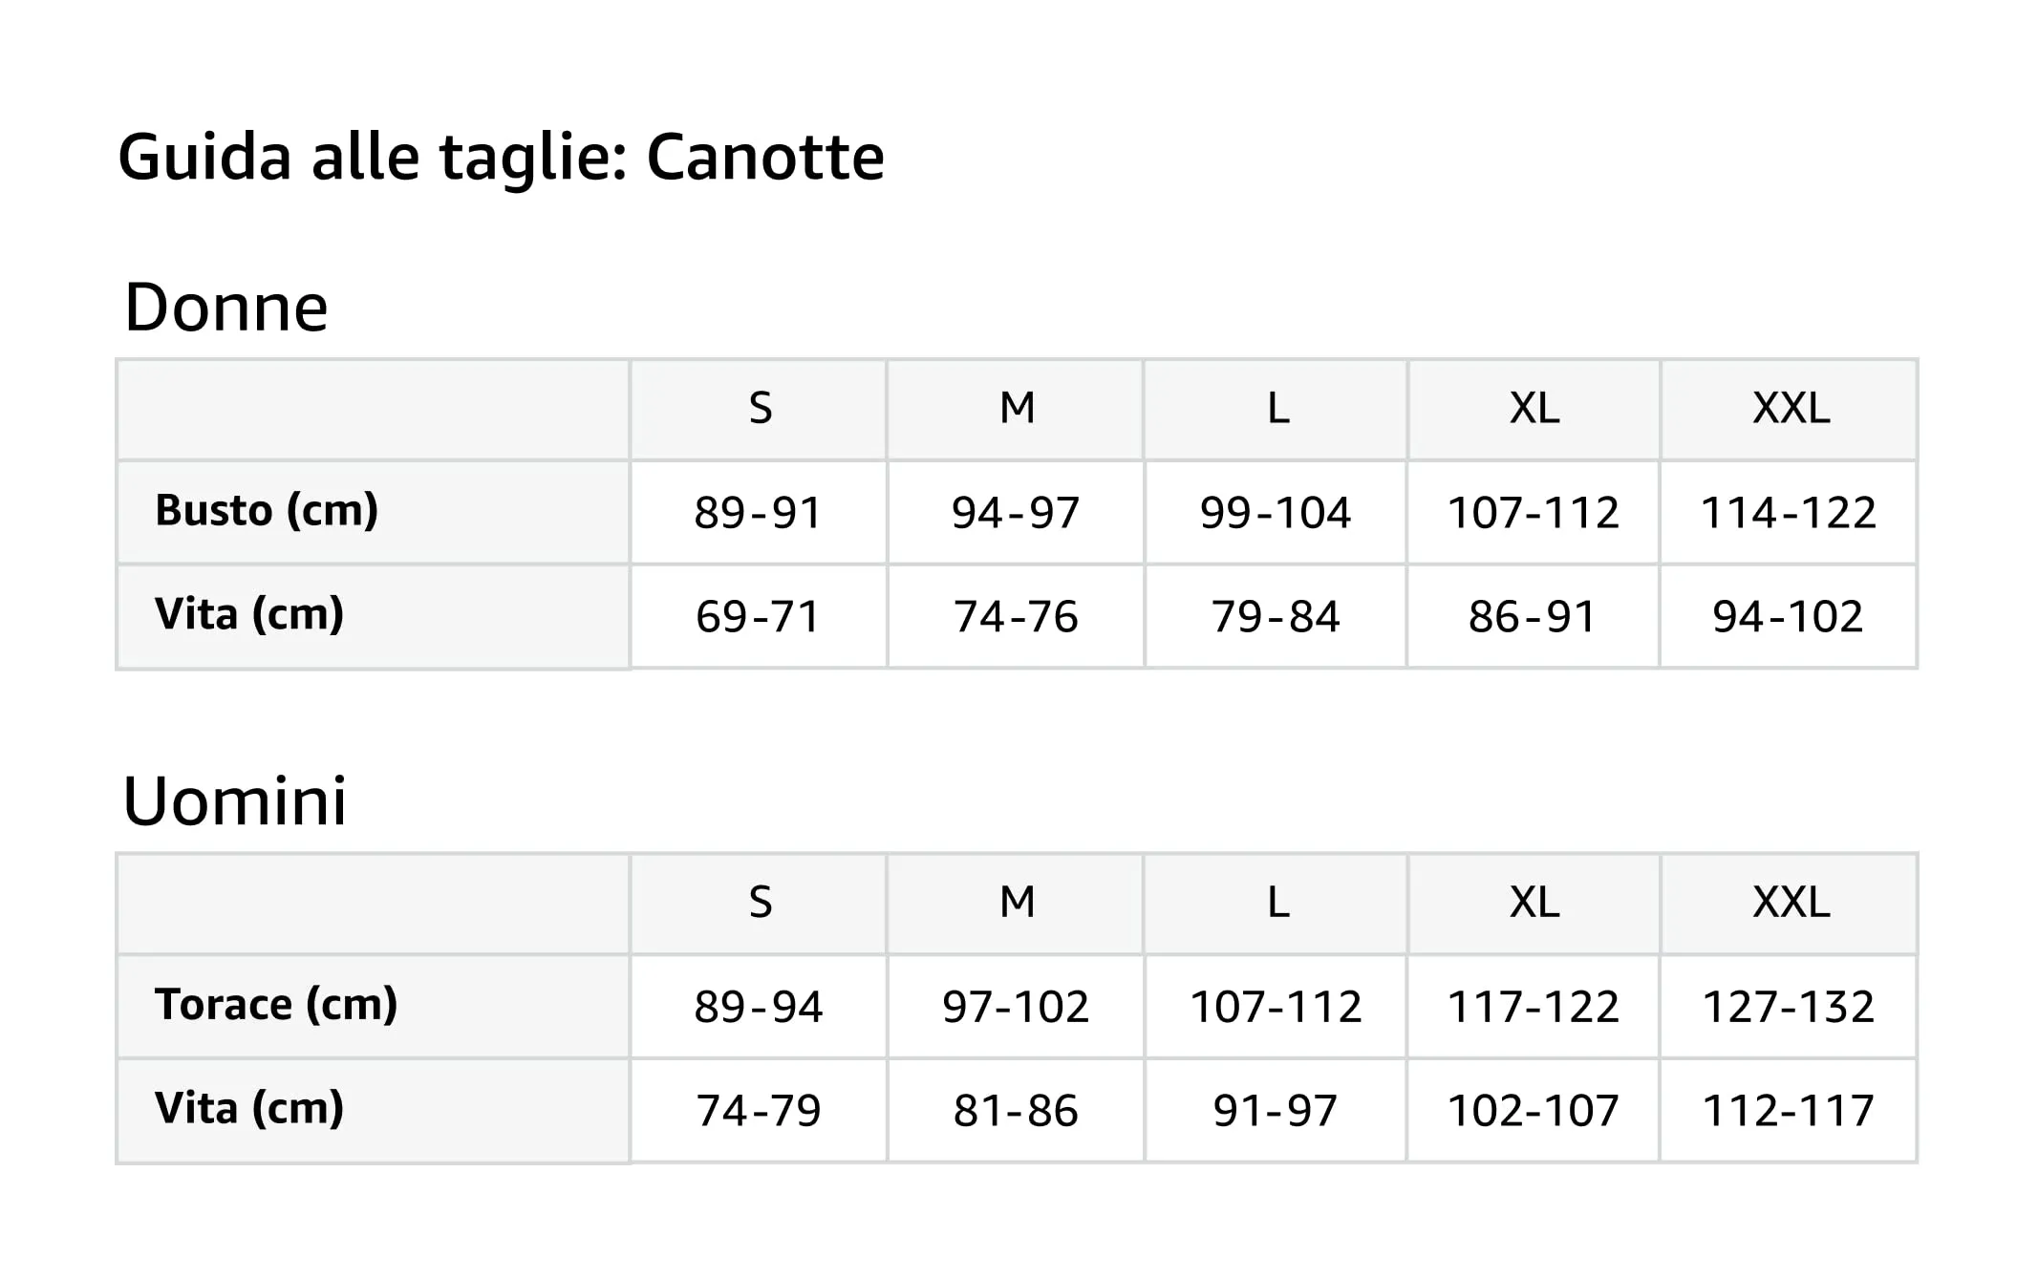Click the Vita (cm) label under Donne
This screenshot has width=2038, height=1279.
[249, 614]
